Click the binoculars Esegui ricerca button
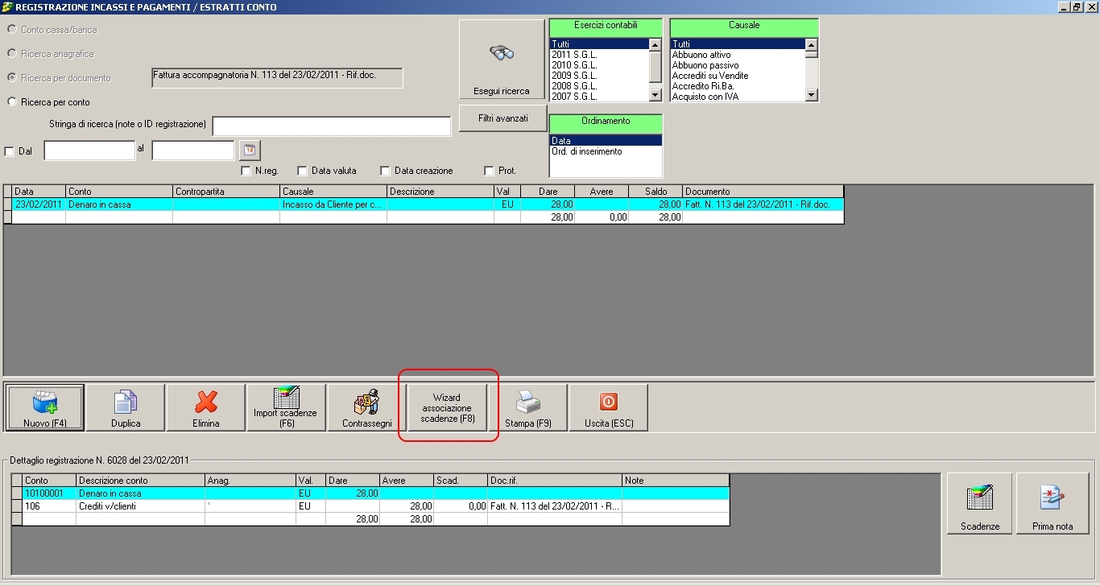The height and width of the screenshot is (586, 1100). point(502,60)
